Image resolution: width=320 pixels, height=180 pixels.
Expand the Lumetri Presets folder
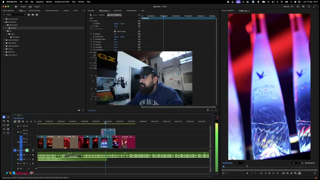pos(4,19)
